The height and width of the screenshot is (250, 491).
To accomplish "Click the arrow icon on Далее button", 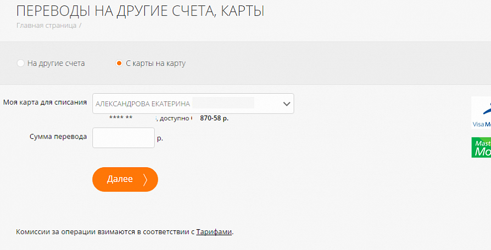I will 145,179.
